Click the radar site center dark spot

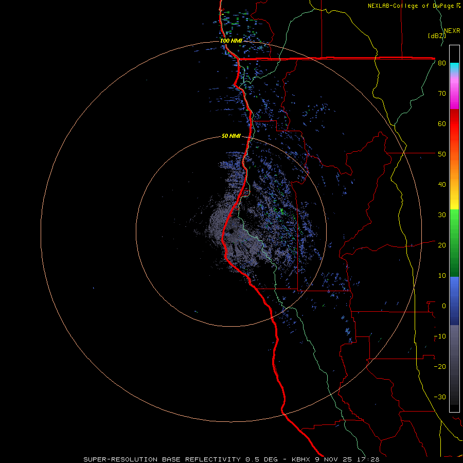[230, 231]
